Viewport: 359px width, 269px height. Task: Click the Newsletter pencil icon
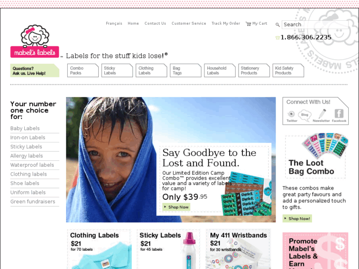pos(322,114)
